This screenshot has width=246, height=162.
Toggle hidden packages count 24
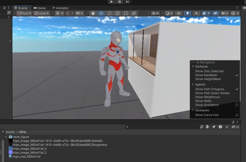(235, 127)
